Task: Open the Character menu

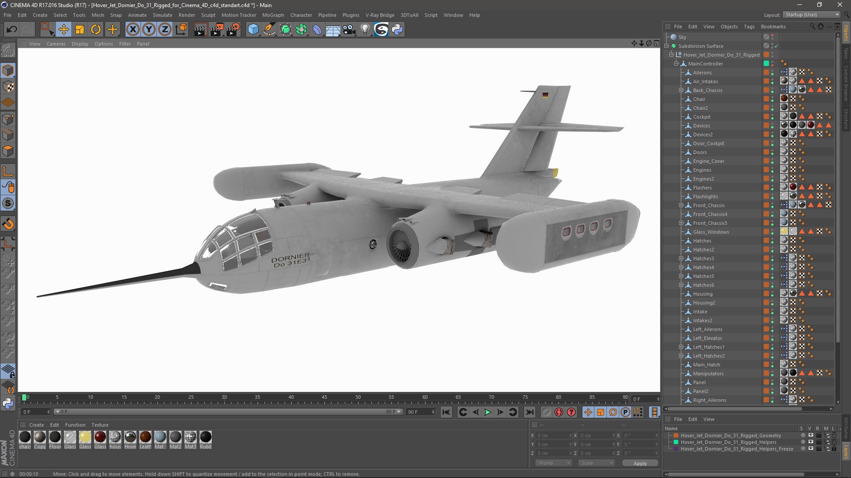Action: [301, 15]
